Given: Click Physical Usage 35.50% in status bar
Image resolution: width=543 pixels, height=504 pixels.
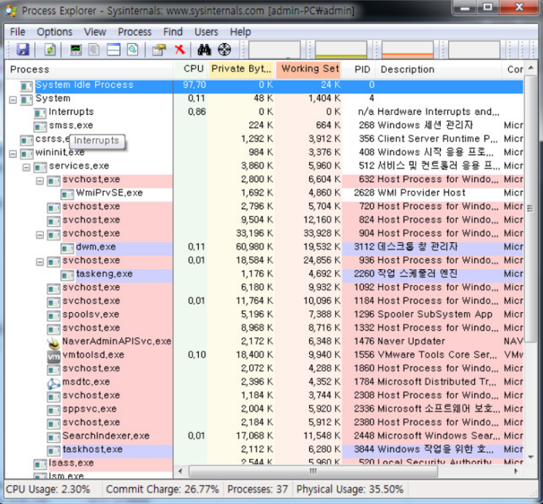Looking at the screenshot, I should coord(350,489).
